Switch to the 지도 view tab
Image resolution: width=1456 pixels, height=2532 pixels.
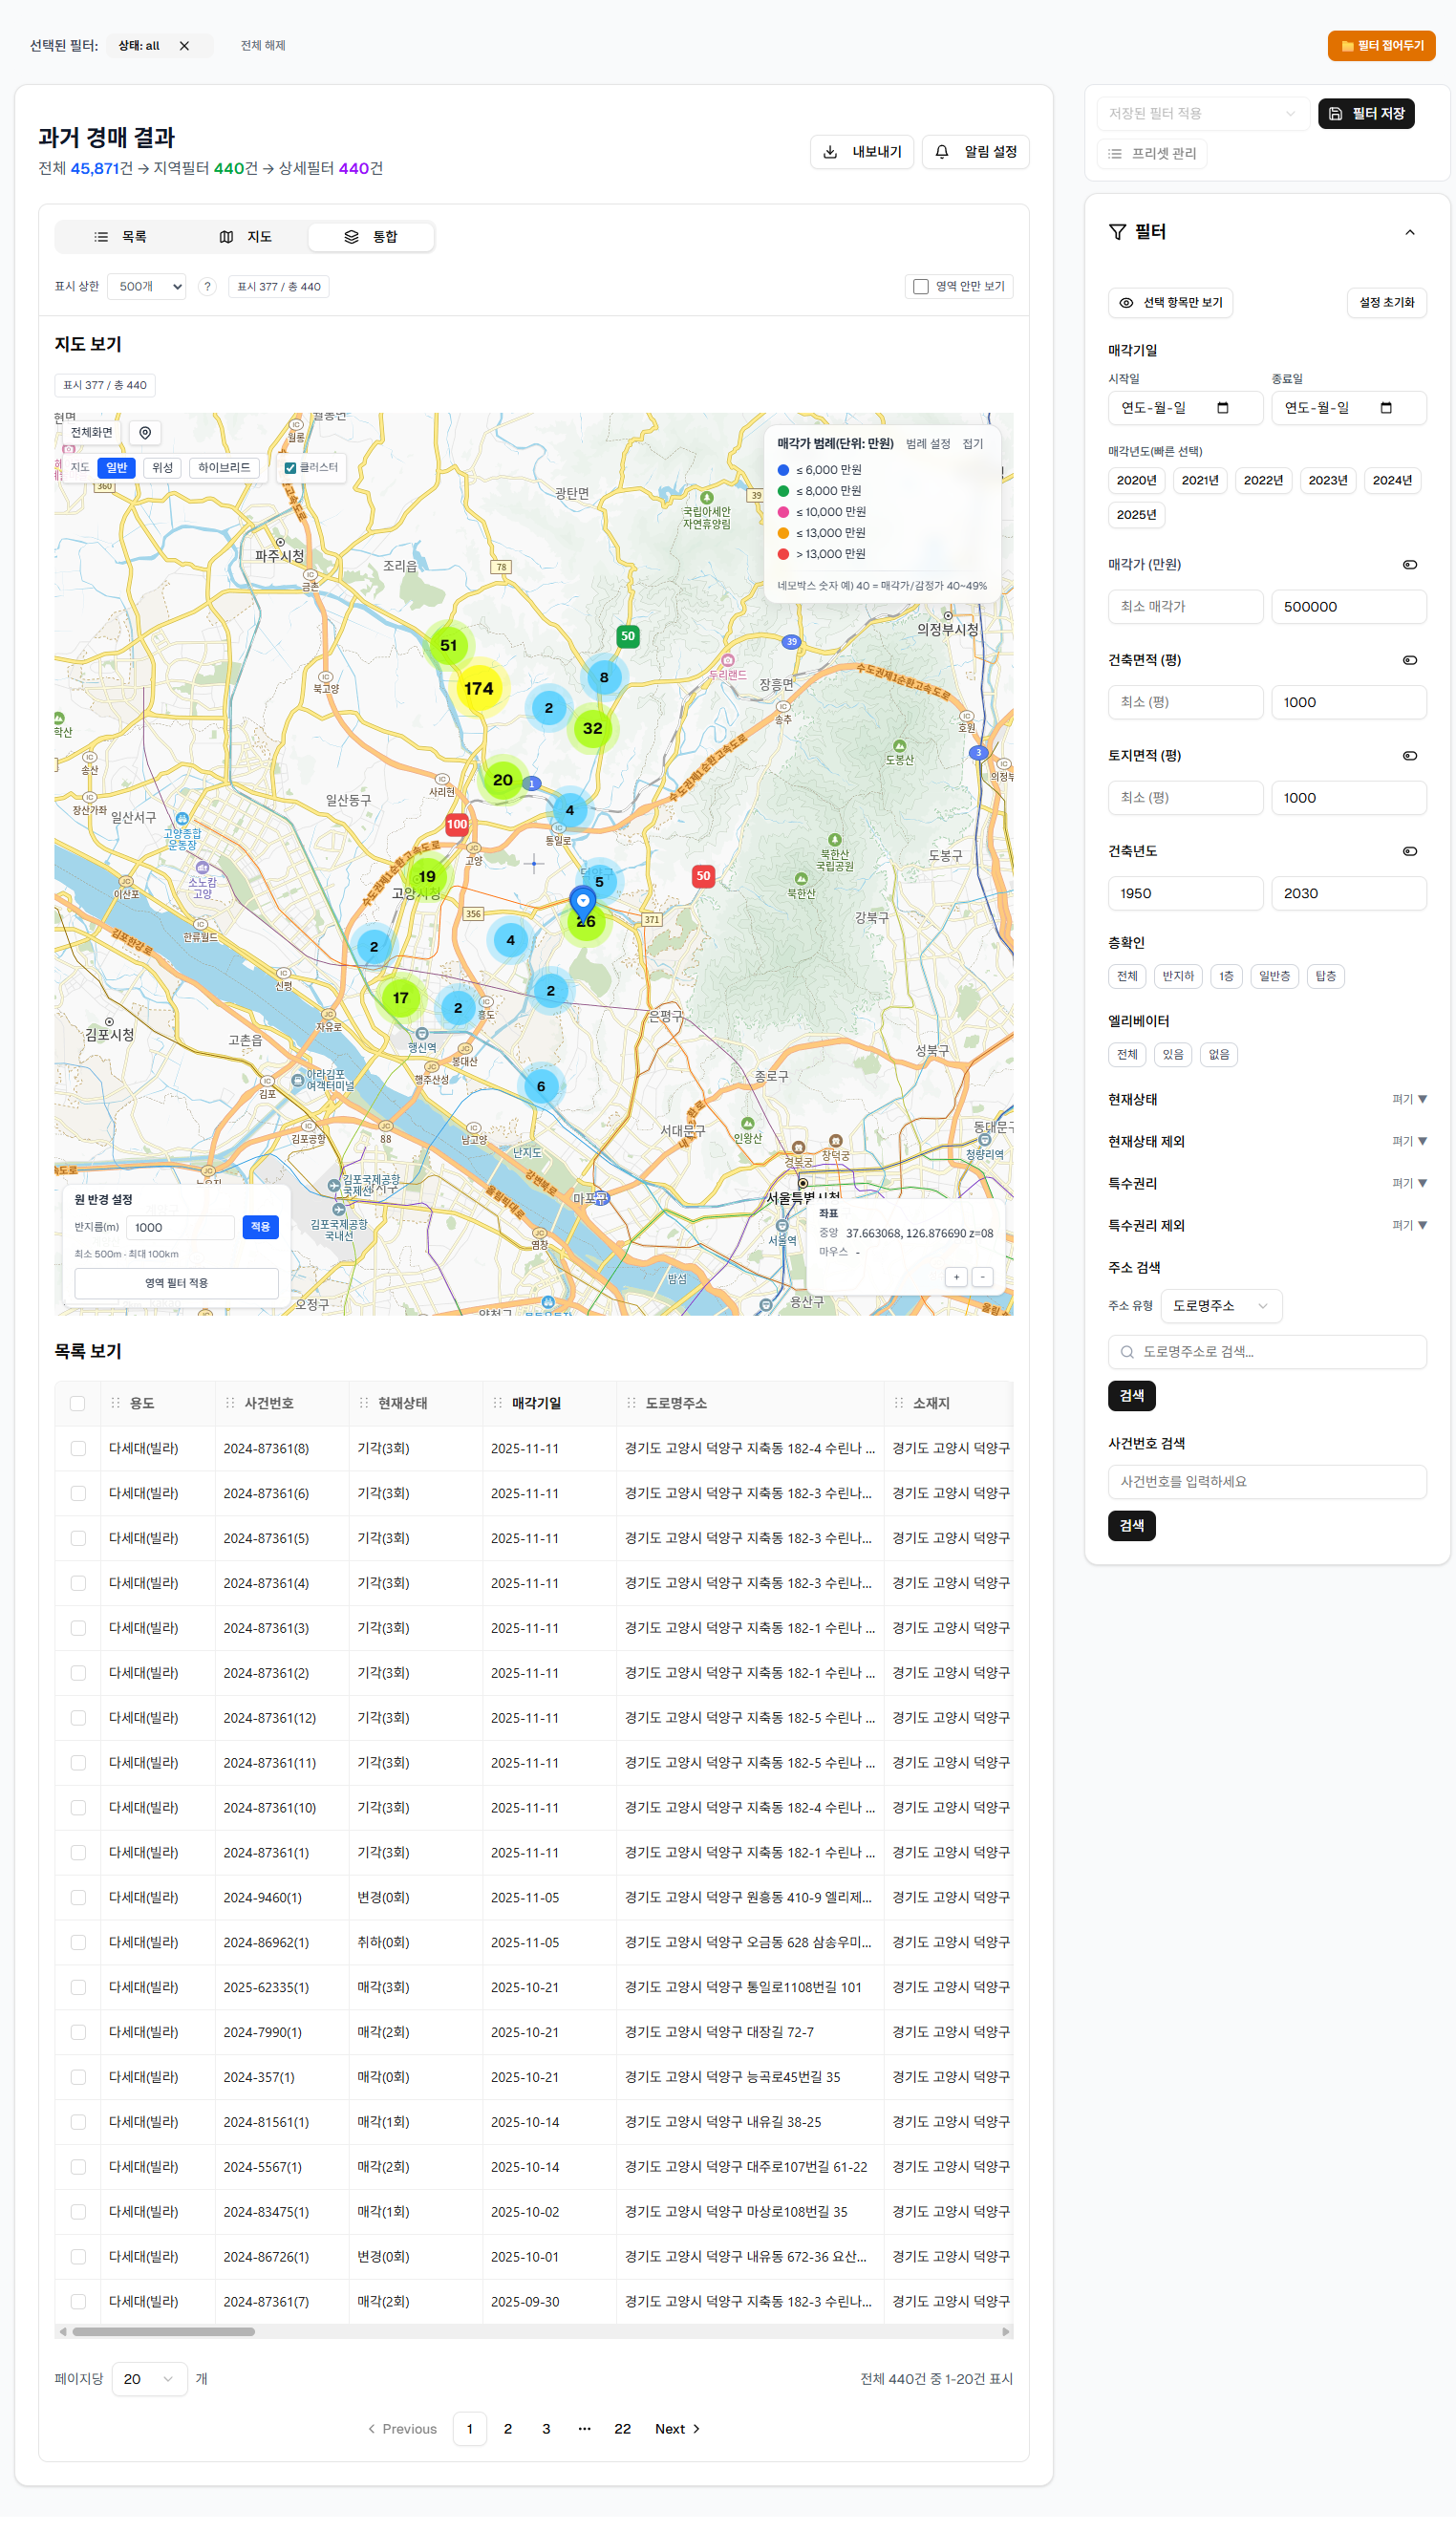coord(246,237)
